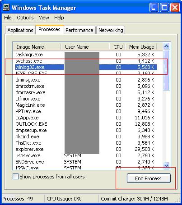The height and width of the screenshot is (205, 182).
Task: Open the Help menu
Action: (x=59, y=18)
